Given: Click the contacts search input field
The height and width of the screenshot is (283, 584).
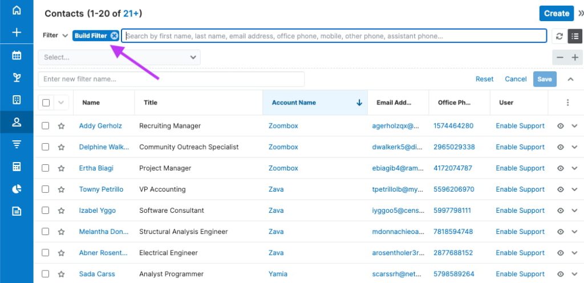Looking at the screenshot, I should pos(334,36).
